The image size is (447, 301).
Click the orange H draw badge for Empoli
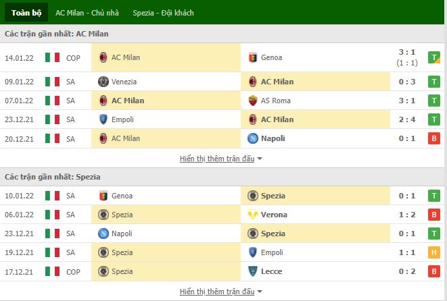434,252
